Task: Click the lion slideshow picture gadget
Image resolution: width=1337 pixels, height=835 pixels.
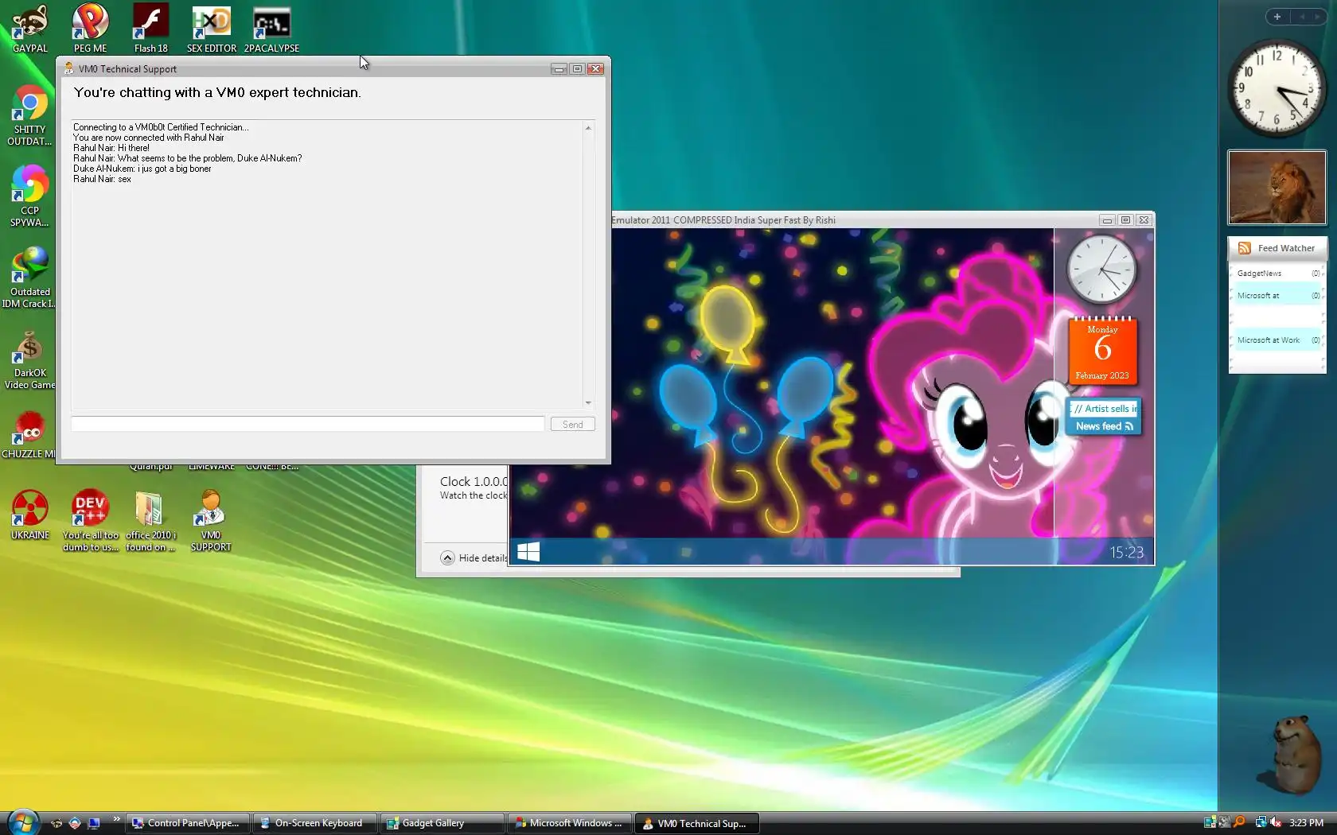Action: [1277, 188]
